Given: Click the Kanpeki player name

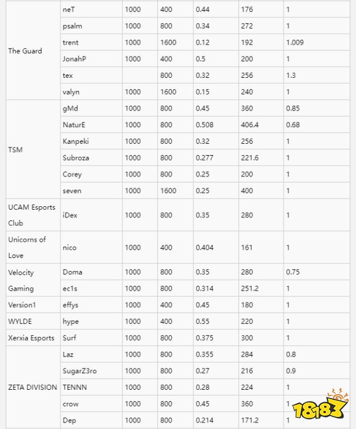Looking at the screenshot, I should click(x=76, y=141).
